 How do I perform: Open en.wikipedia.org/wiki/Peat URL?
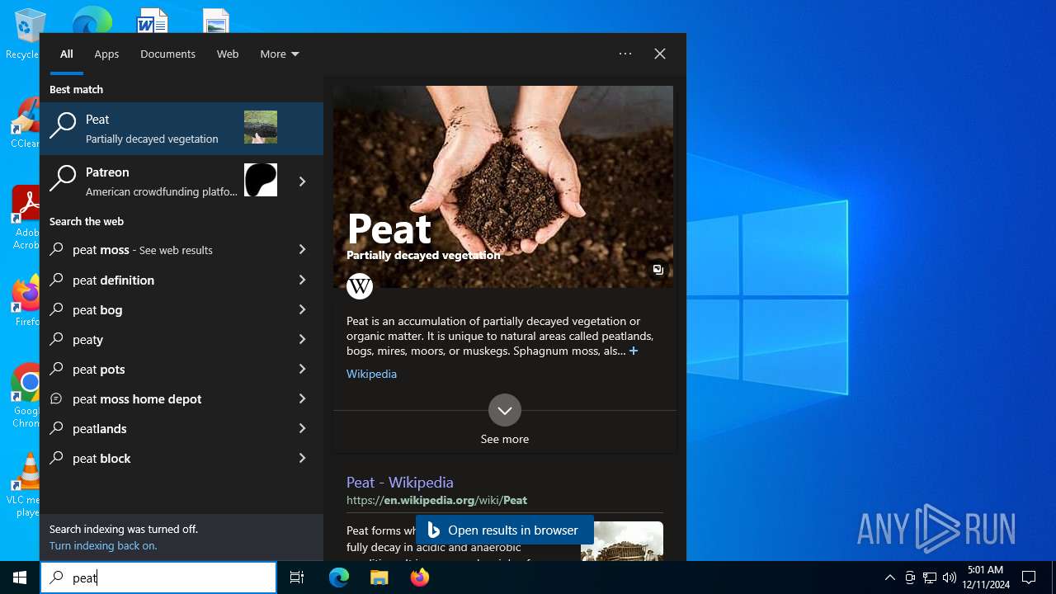(436, 500)
